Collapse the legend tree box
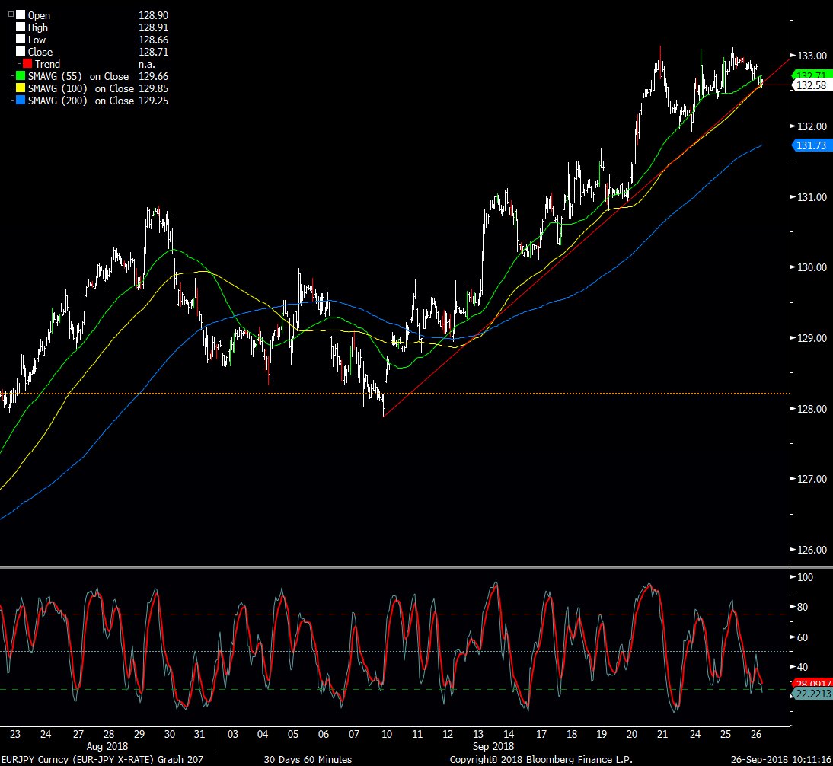The image size is (833, 766). point(11,14)
